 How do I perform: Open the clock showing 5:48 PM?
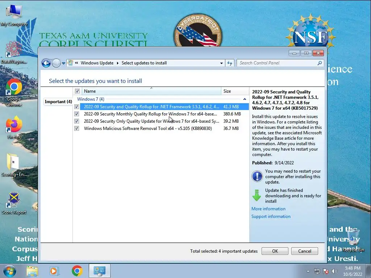point(353,271)
